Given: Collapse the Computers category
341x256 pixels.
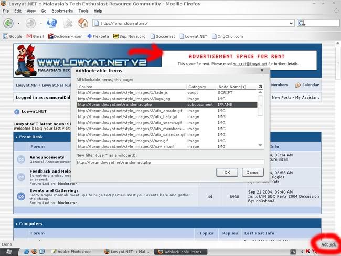Looking at the screenshot, I should click(x=29, y=223).
